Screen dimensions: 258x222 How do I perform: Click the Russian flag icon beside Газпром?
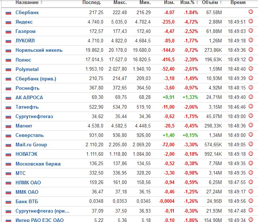pos(8,32)
